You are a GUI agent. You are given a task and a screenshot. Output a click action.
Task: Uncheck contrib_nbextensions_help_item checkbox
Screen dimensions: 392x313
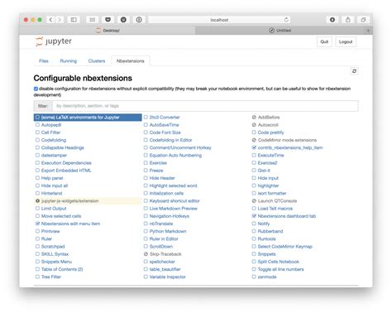(254, 147)
